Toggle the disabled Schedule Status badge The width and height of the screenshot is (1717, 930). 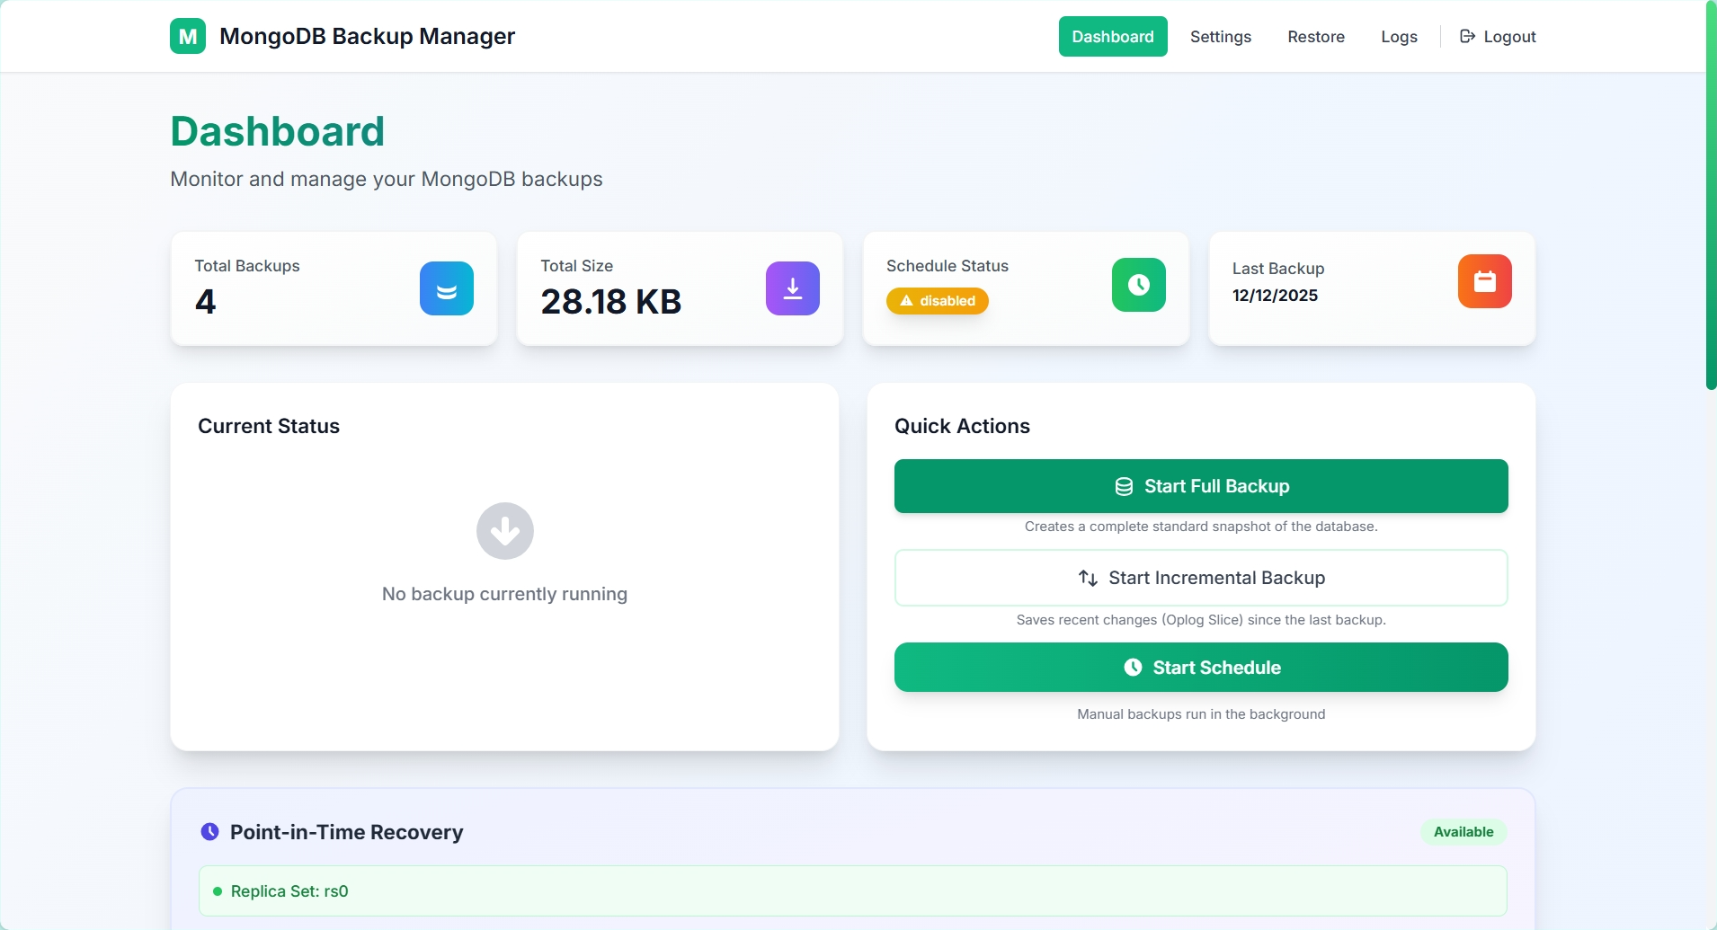[x=938, y=301]
